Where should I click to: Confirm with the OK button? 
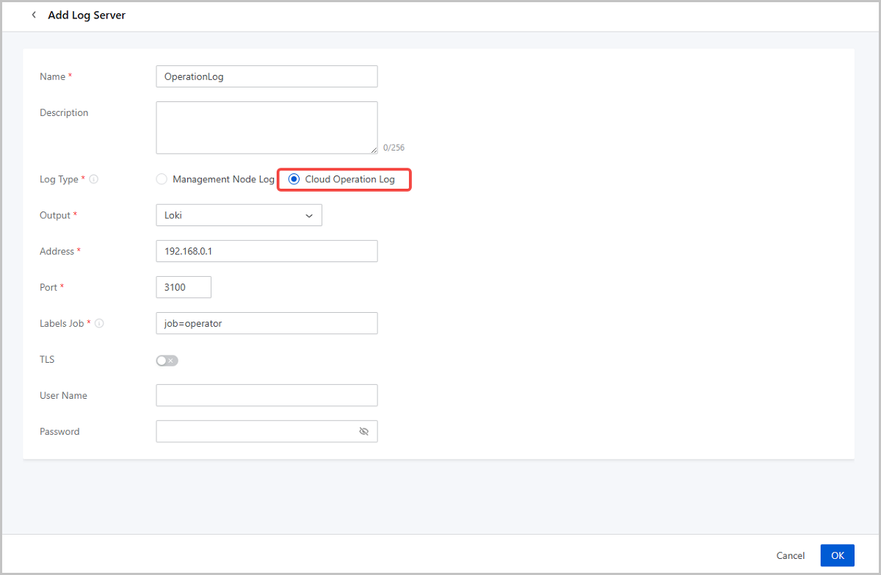[x=837, y=556]
